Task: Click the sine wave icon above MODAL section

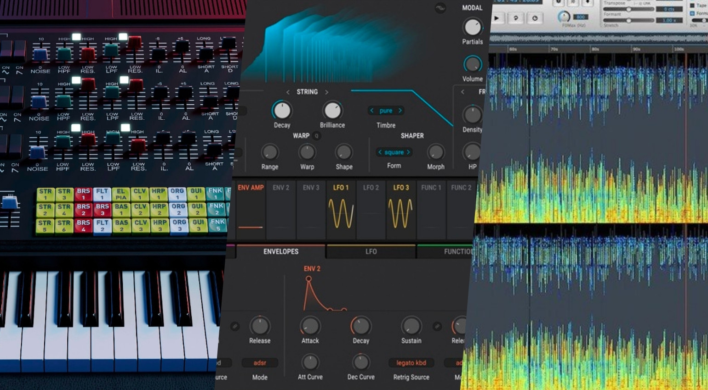Action: [440, 8]
